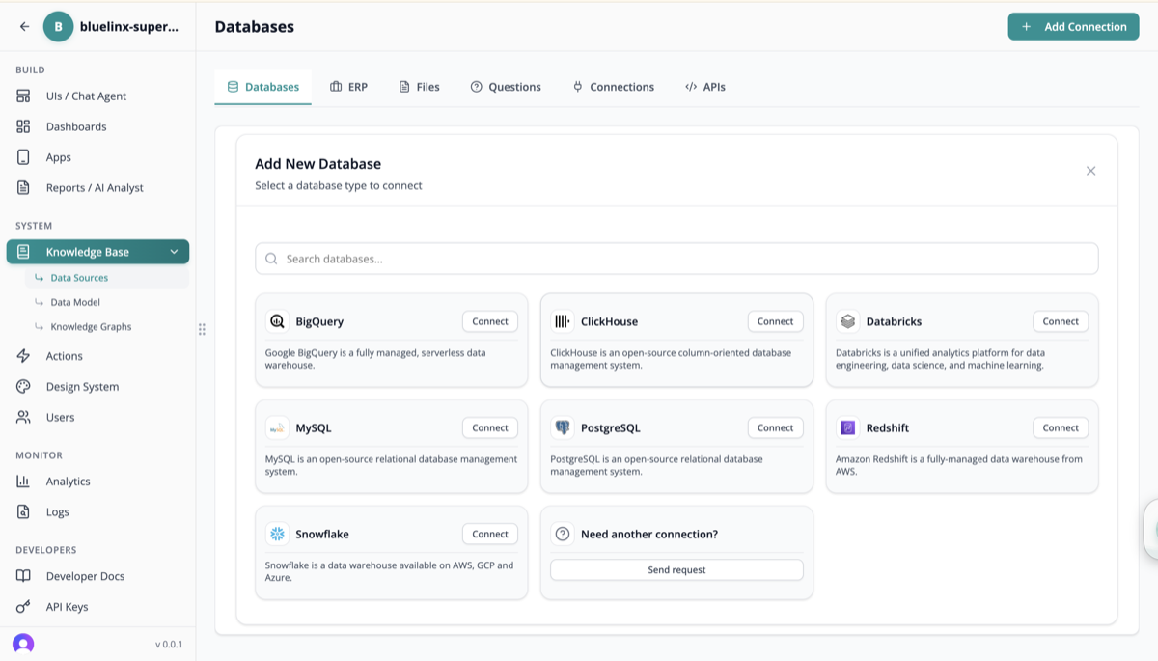Connect to ClickHouse

coord(775,321)
